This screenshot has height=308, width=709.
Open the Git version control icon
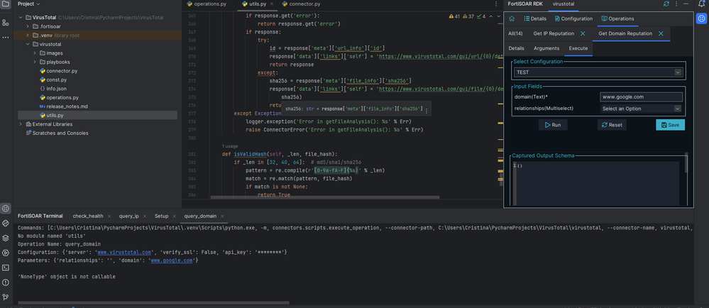(6, 297)
